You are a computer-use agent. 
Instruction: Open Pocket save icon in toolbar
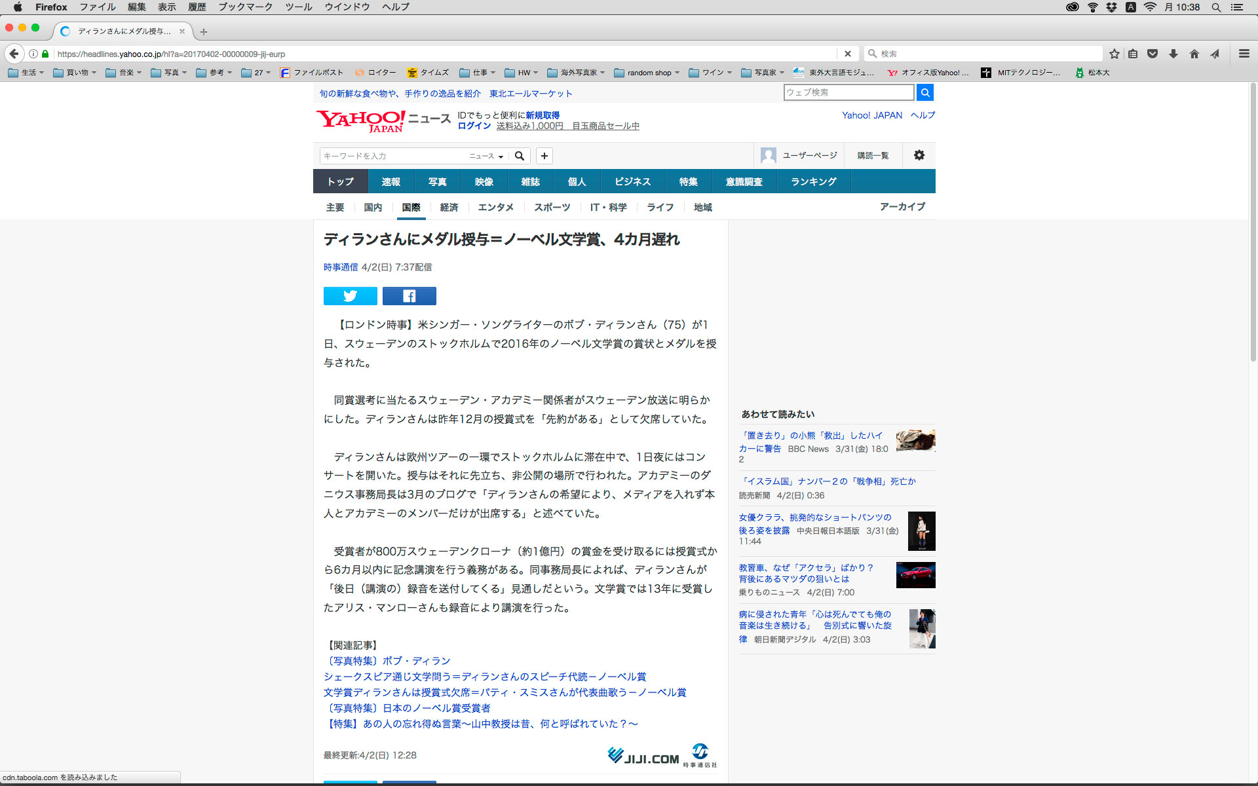coord(1153,54)
